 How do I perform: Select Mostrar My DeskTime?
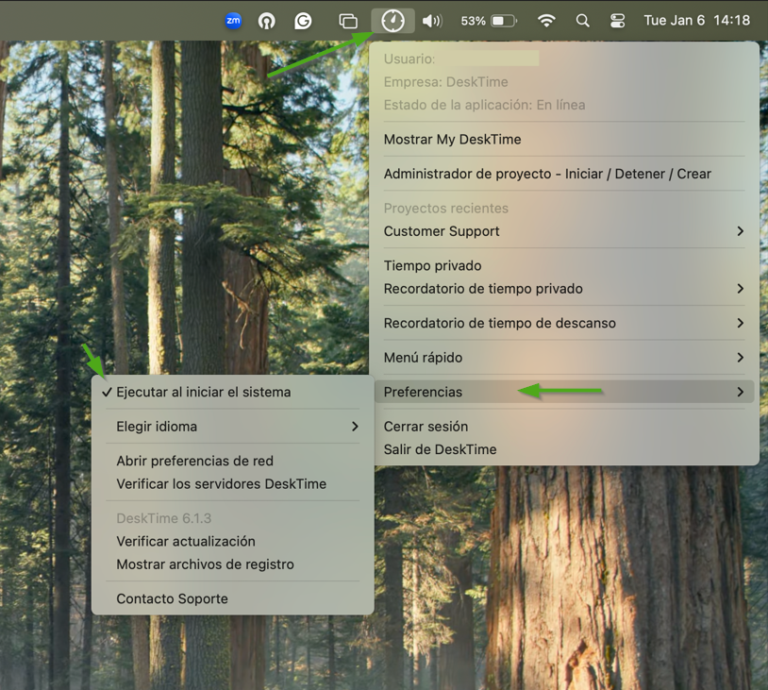tap(452, 140)
